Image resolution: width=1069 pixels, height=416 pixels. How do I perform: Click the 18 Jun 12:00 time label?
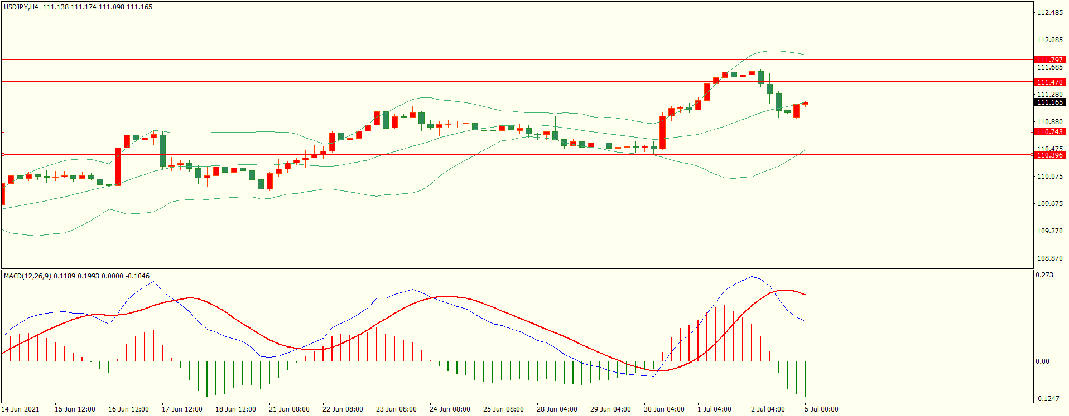[235, 409]
